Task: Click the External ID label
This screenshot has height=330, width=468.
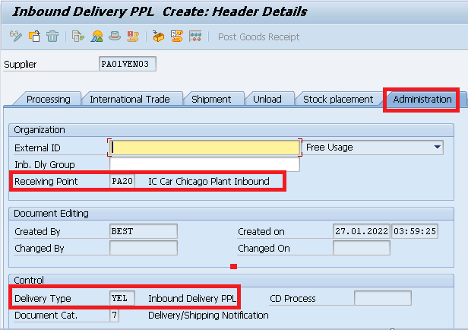Action: tap(37, 148)
